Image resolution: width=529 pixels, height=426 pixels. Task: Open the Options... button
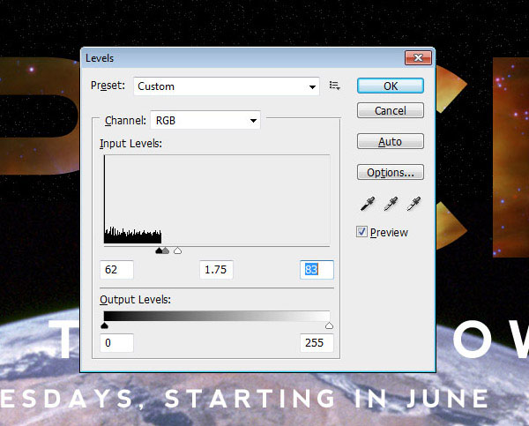(x=391, y=172)
